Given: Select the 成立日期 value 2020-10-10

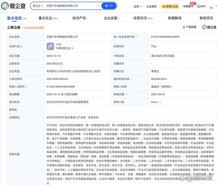Looking at the screenshot, I should click(53, 56).
